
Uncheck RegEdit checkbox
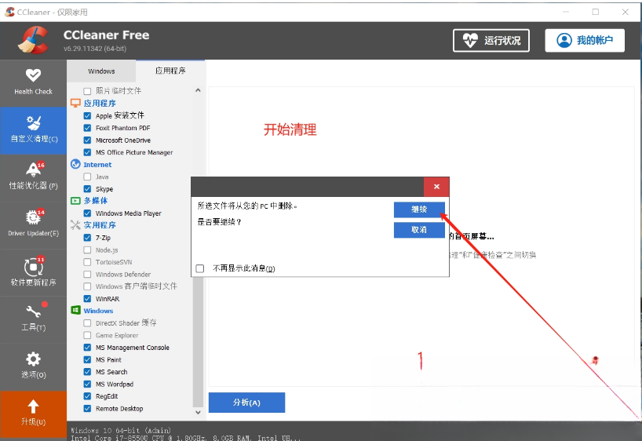pos(87,396)
